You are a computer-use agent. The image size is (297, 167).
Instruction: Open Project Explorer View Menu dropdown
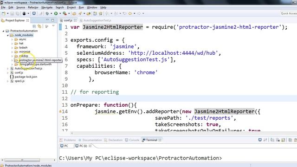[53, 26]
